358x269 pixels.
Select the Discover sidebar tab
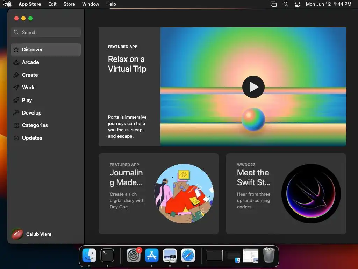coord(46,50)
